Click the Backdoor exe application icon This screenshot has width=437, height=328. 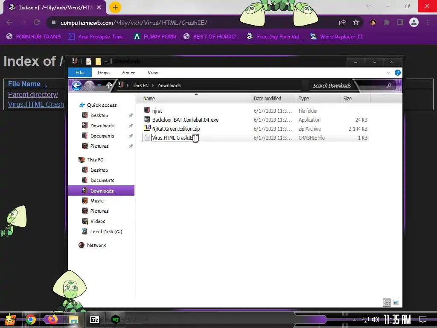click(x=147, y=120)
